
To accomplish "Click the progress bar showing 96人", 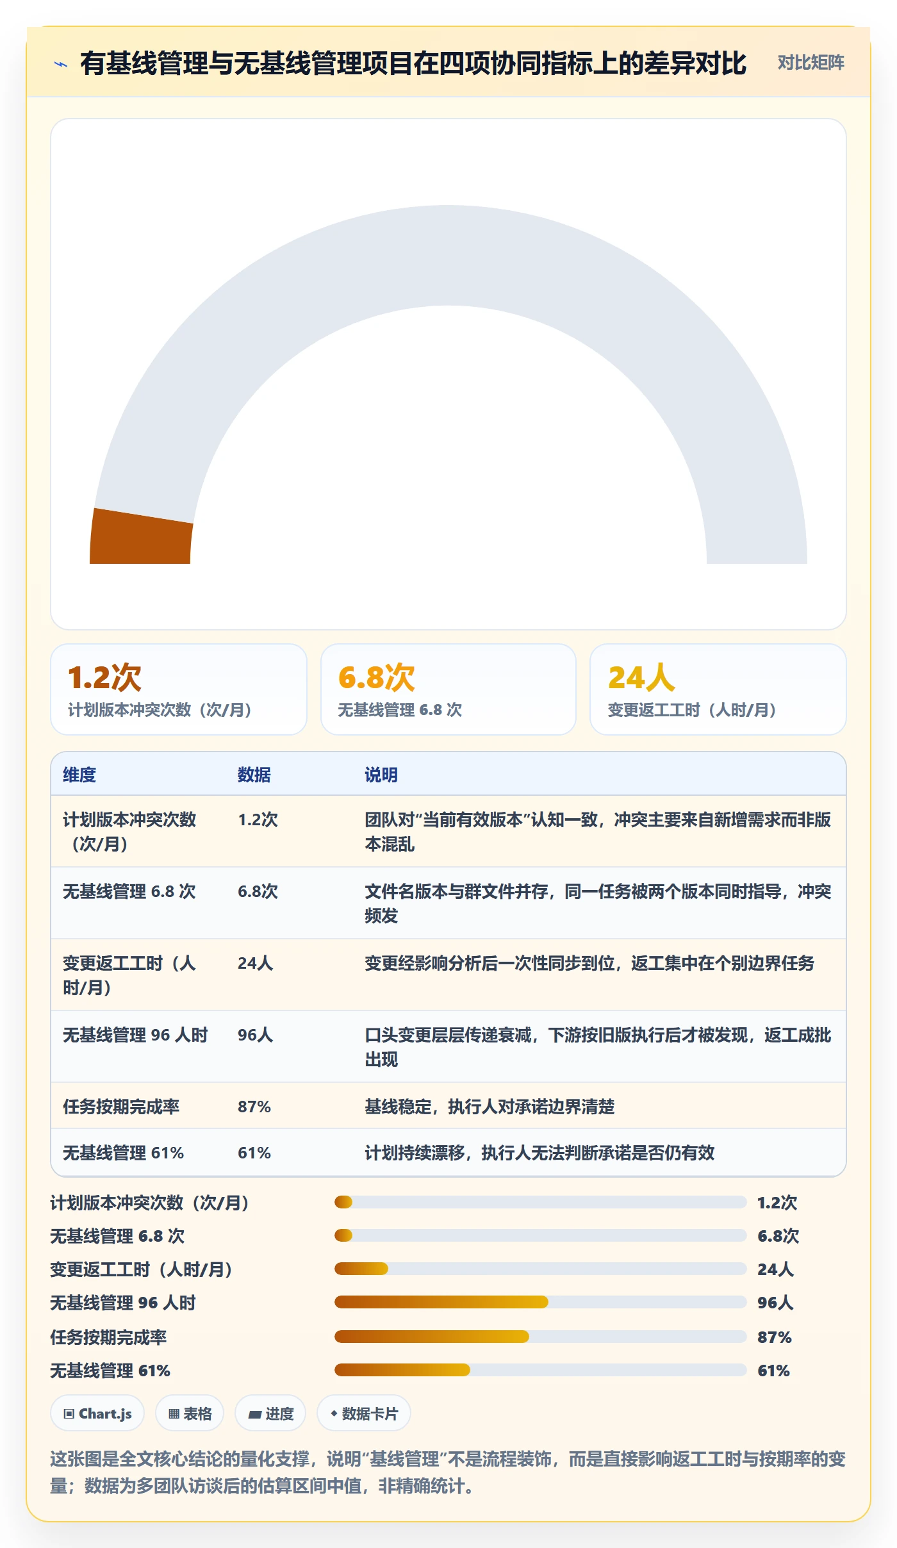I will point(540,1302).
